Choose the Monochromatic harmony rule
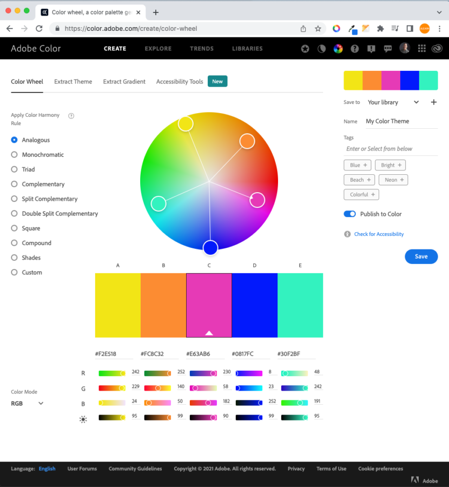449x487 pixels. coord(14,155)
